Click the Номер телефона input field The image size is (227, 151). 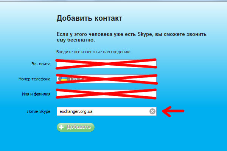tap(107, 79)
